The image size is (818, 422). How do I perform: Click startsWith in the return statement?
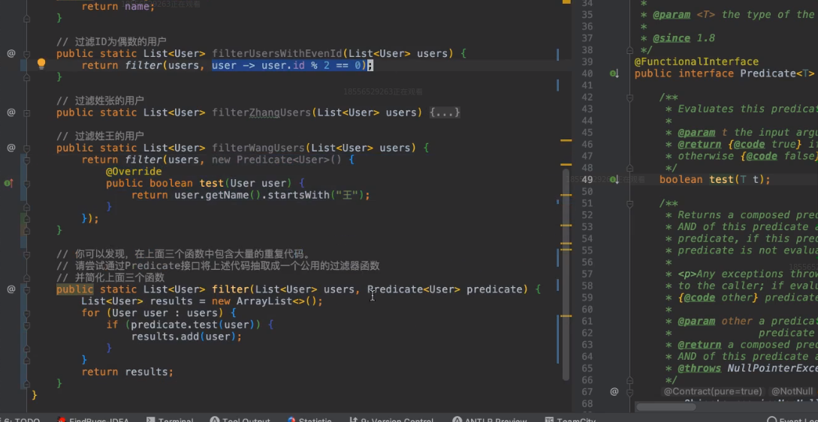tap(299, 195)
